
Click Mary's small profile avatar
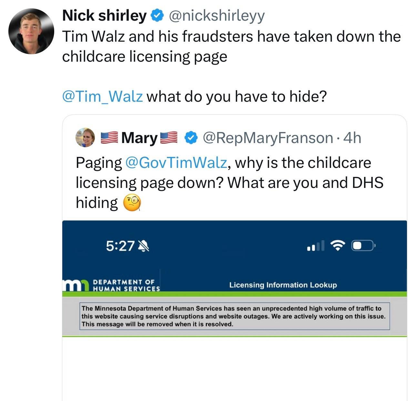(85, 138)
